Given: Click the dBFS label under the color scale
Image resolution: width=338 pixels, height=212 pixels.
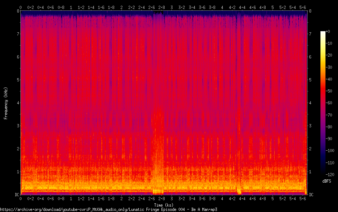Looking at the screenshot, I should (x=326, y=180).
